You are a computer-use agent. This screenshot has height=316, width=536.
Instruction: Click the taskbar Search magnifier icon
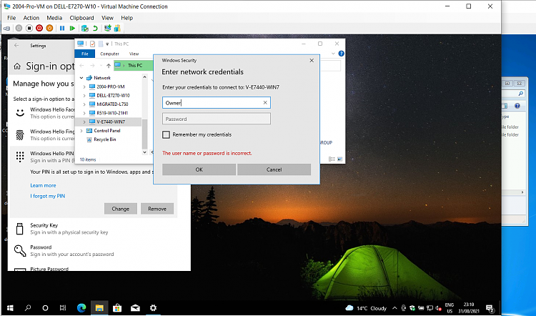(x=28, y=308)
